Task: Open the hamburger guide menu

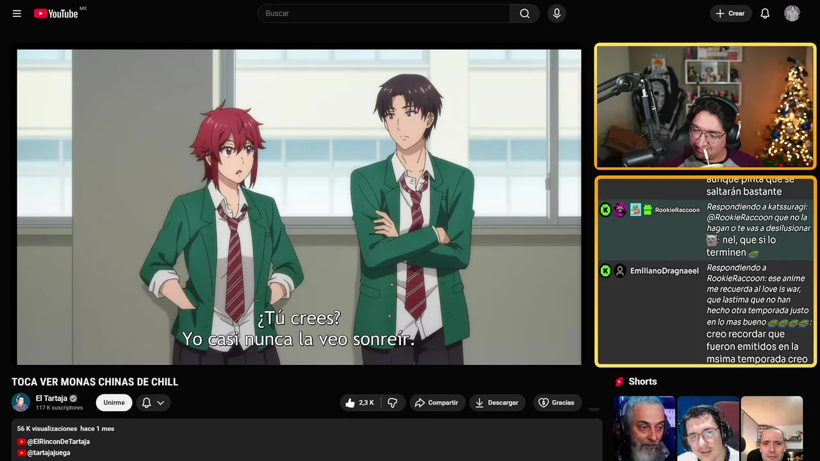Action: tap(17, 13)
